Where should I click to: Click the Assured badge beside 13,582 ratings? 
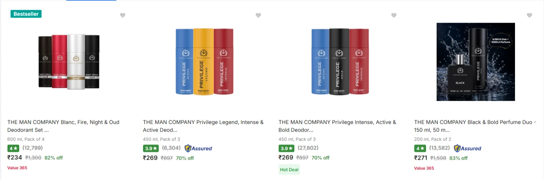(x=468, y=148)
